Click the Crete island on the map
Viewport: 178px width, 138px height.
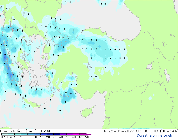tap(31, 103)
